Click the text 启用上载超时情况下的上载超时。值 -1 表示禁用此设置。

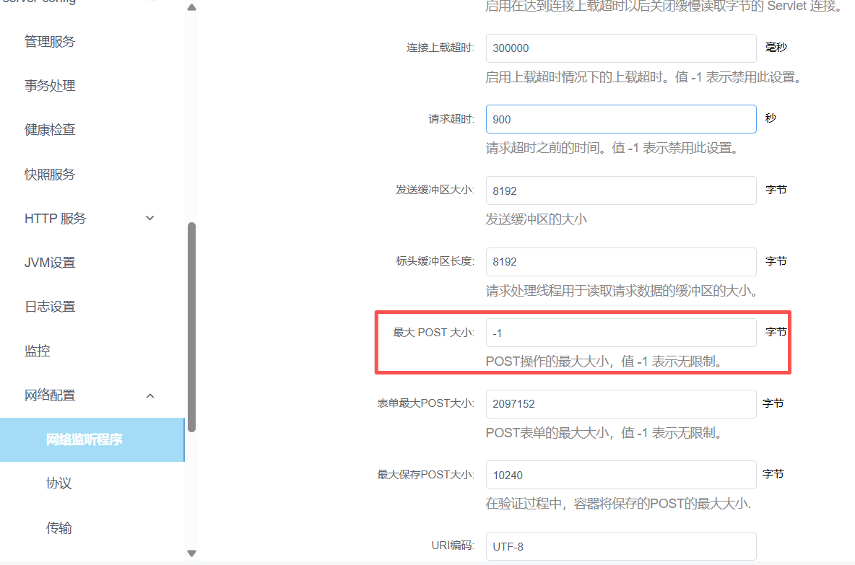tap(643, 77)
